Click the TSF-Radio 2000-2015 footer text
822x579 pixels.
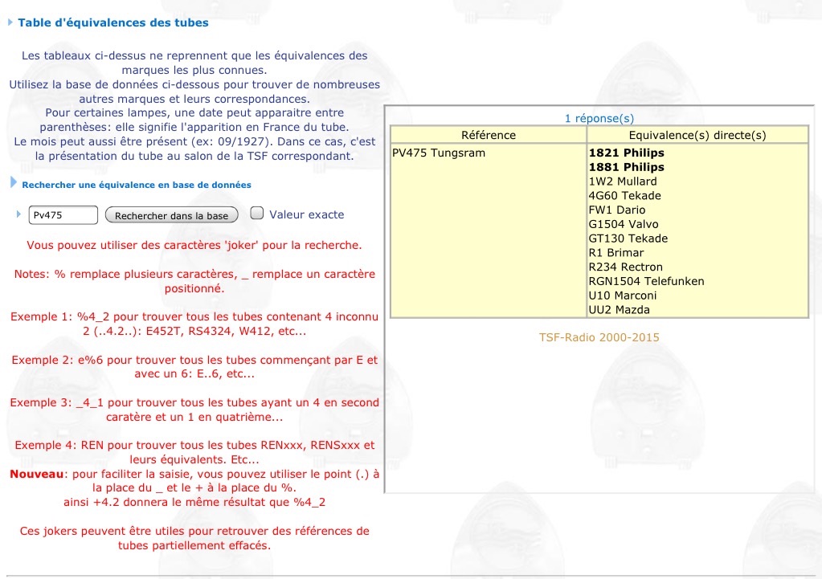pyautogui.click(x=599, y=337)
